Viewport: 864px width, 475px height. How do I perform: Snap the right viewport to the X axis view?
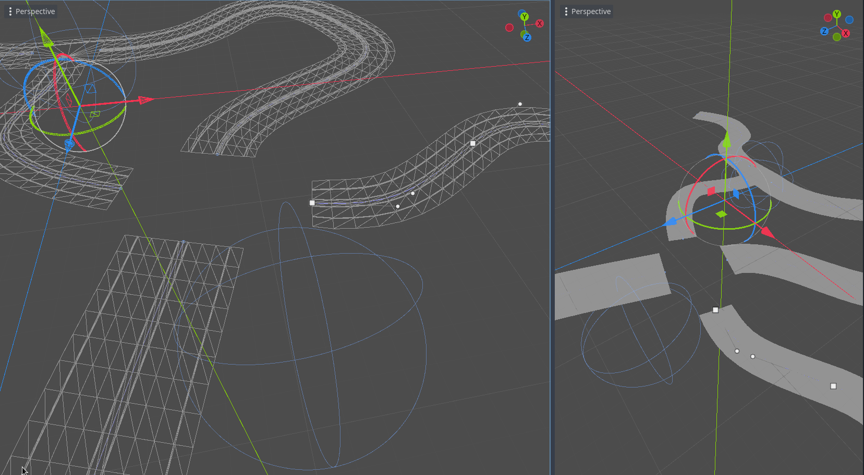click(x=846, y=33)
